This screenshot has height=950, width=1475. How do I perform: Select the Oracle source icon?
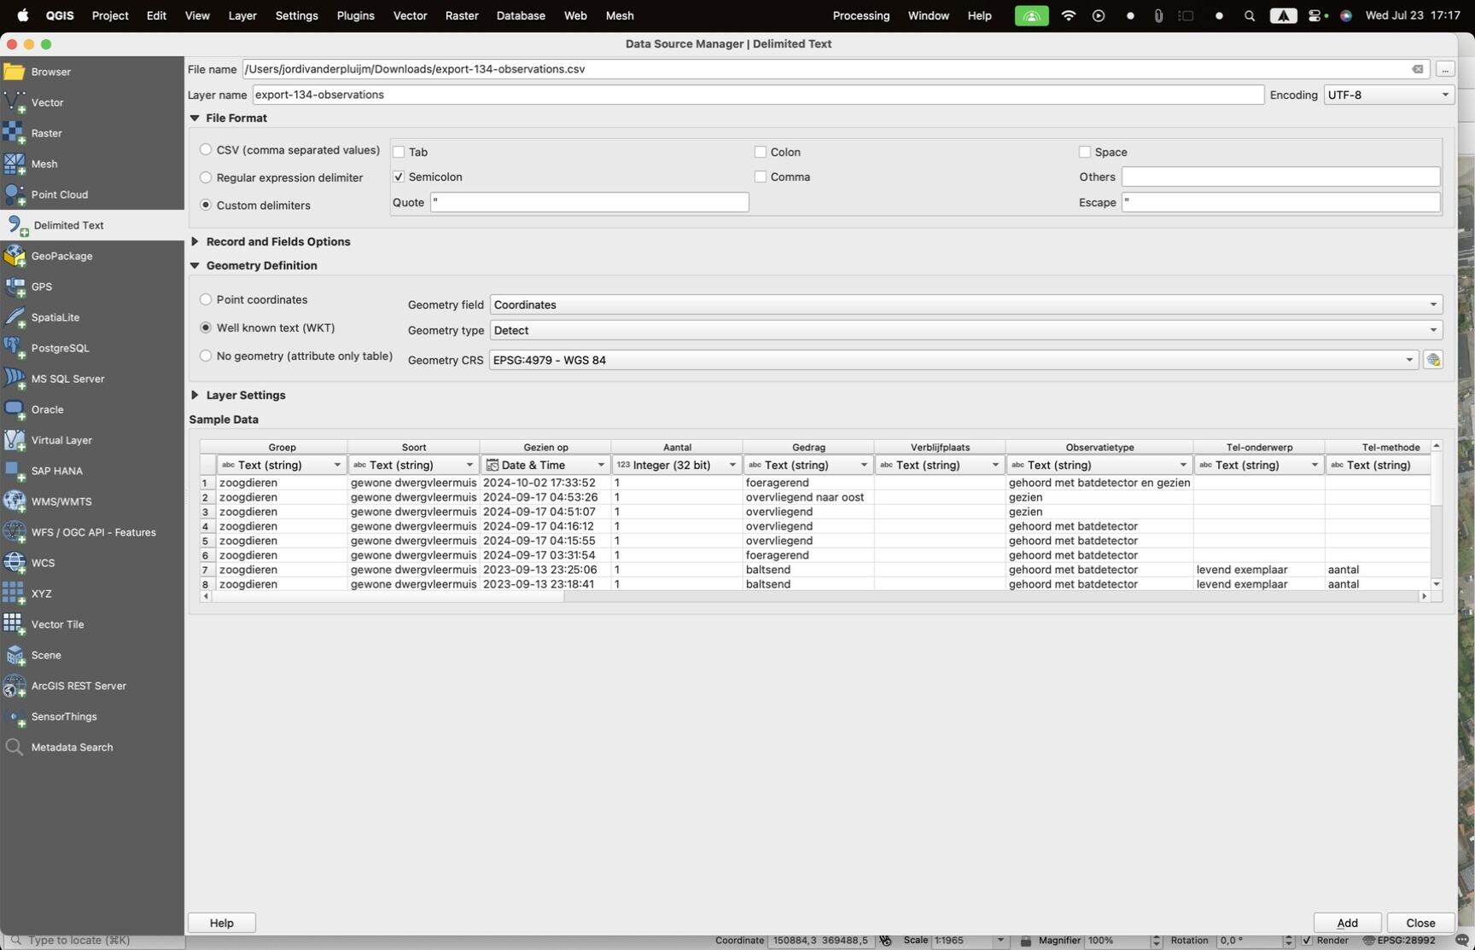coord(15,409)
